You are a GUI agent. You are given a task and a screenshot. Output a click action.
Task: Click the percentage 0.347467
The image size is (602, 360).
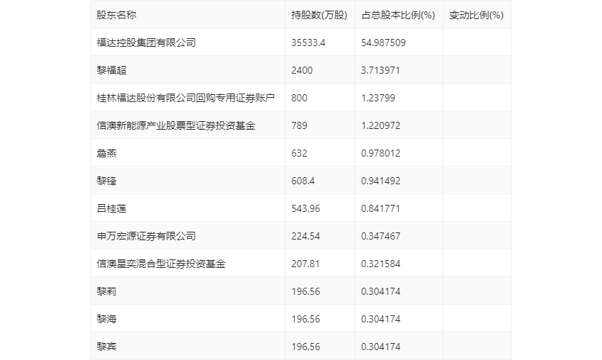click(x=380, y=236)
